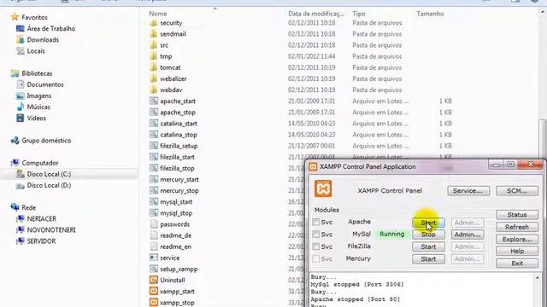Screen dimensions: 547x307
Task: Enable the FileZilla Svc checkbox
Action: click(316, 246)
